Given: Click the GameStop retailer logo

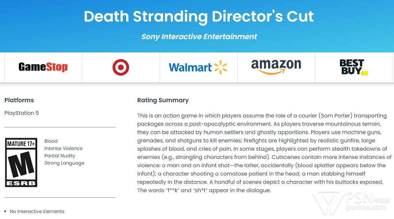Looking at the screenshot, I should [x=43, y=67].
